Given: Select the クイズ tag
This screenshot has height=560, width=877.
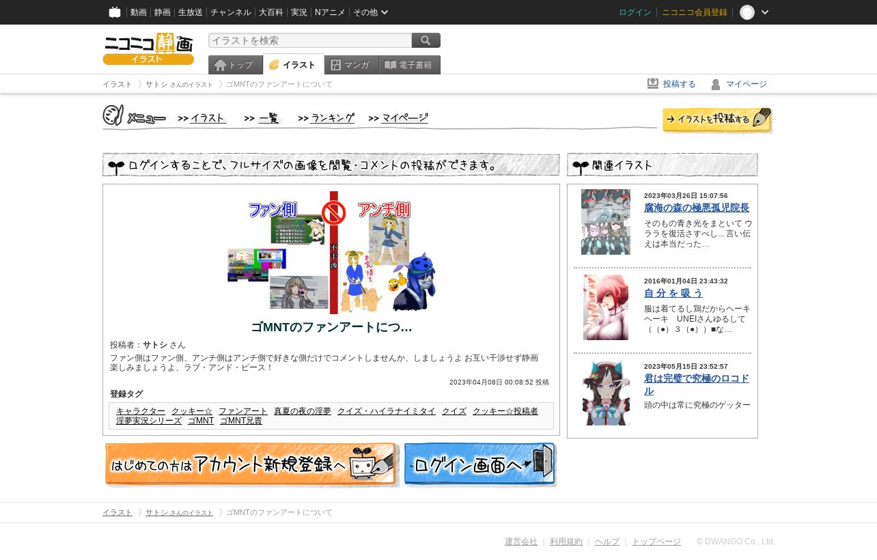Looking at the screenshot, I should pos(454,411).
